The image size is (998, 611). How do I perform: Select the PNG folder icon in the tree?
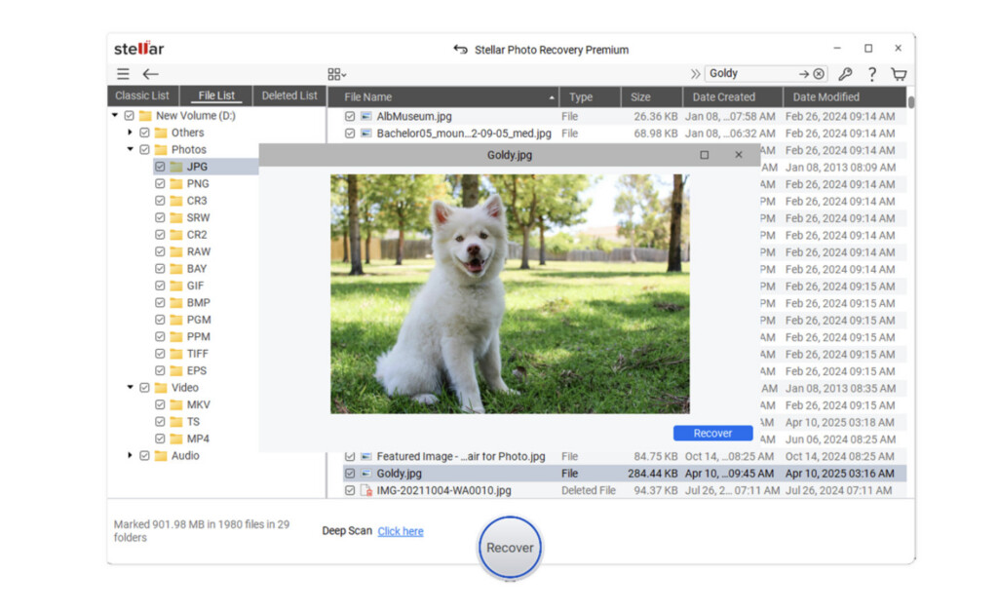pos(176,183)
